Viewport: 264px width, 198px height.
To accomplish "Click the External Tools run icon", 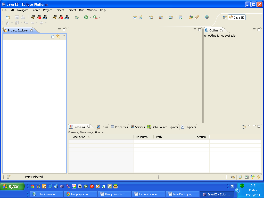I will tap(95, 17).
